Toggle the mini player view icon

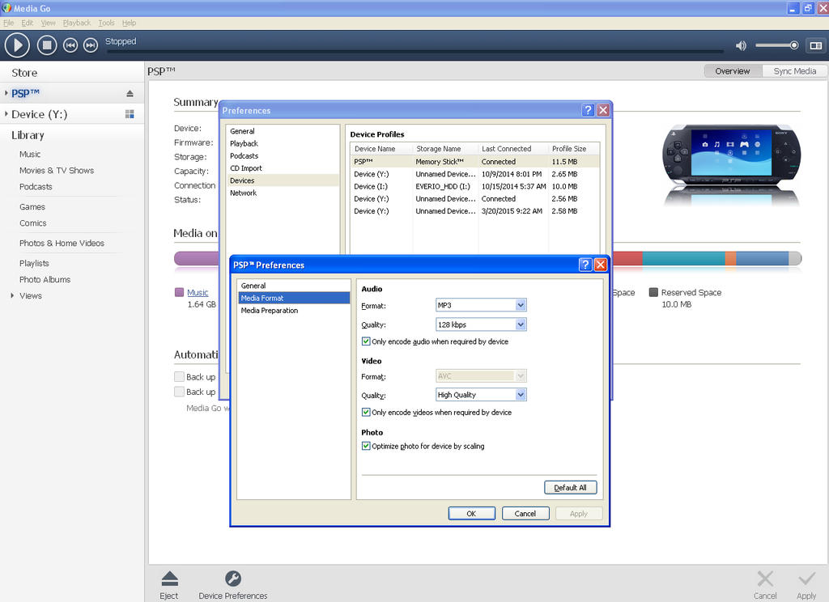[x=816, y=45]
